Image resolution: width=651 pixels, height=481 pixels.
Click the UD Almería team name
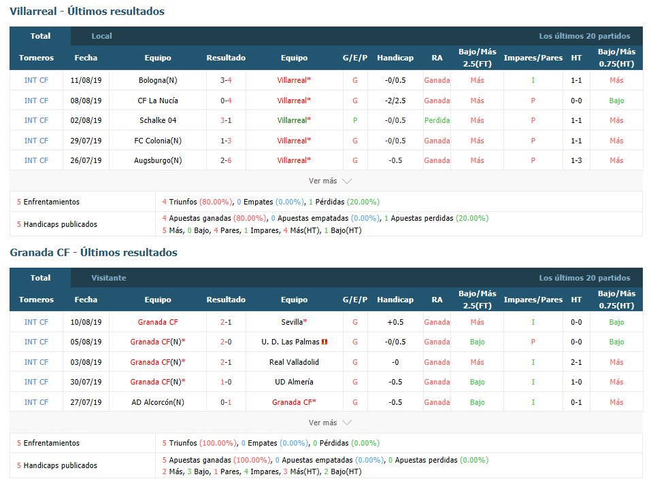(x=294, y=382)
